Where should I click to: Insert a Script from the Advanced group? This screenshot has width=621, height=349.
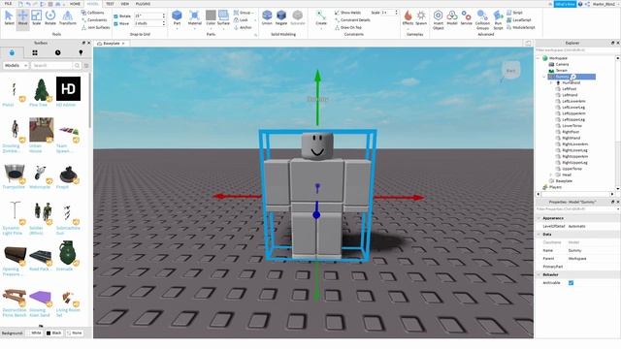[514, 13]
